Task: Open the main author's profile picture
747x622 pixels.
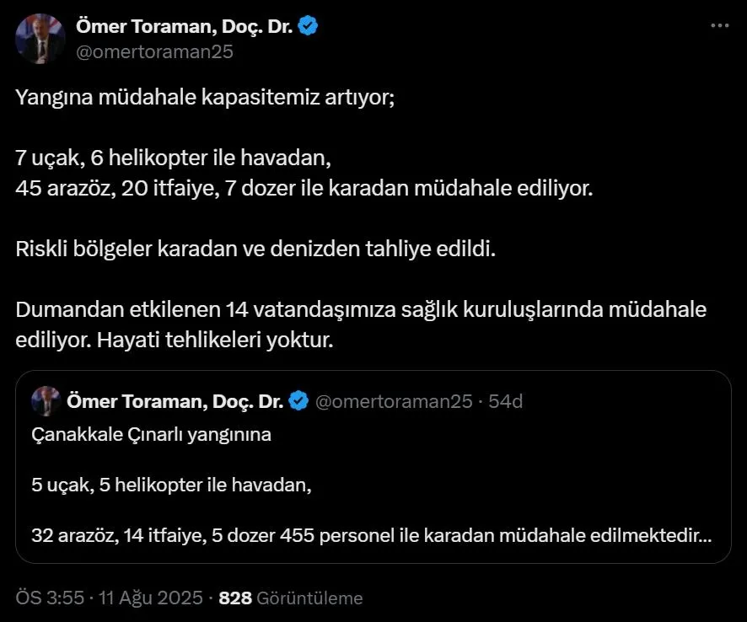Action: pyautogui.click(x=40, y=39)
